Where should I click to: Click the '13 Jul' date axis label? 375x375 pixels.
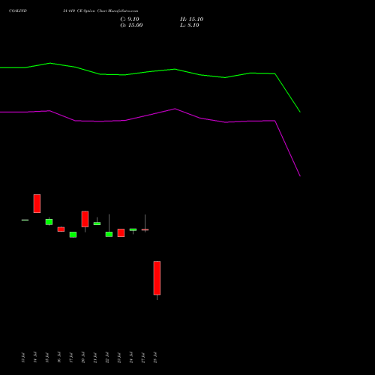(23, 358)
